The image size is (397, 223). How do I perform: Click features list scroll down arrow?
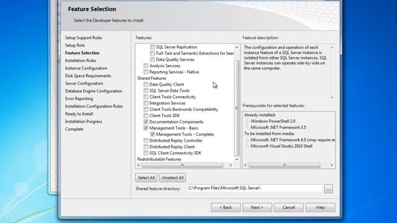click(x=237, y=159)
